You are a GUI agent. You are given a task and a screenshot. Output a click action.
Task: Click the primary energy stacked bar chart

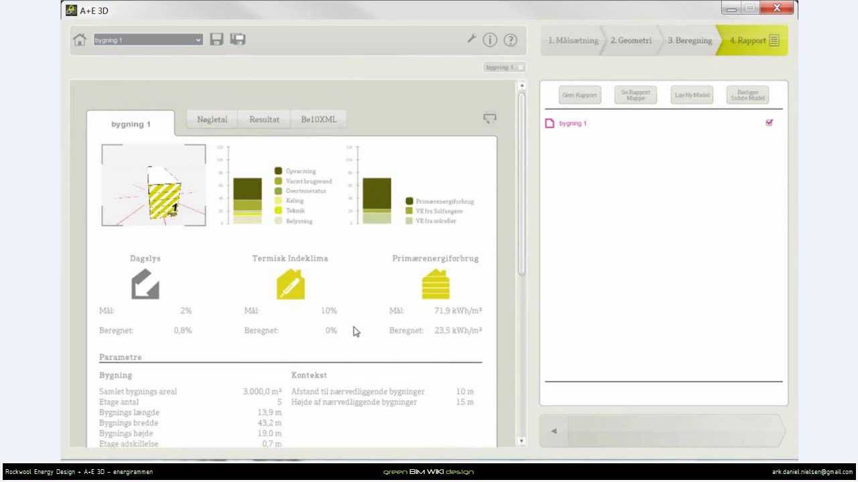click(377, 201)
